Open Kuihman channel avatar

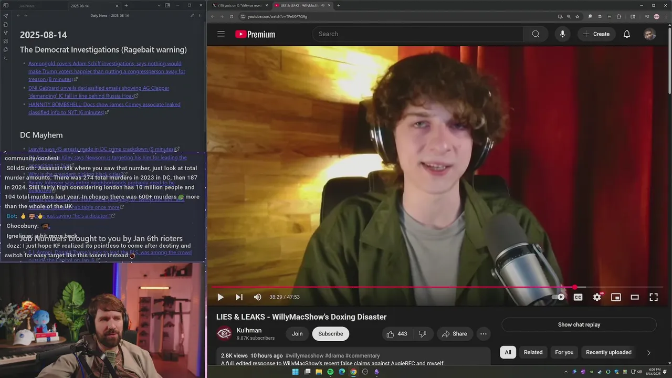(224, 334)
